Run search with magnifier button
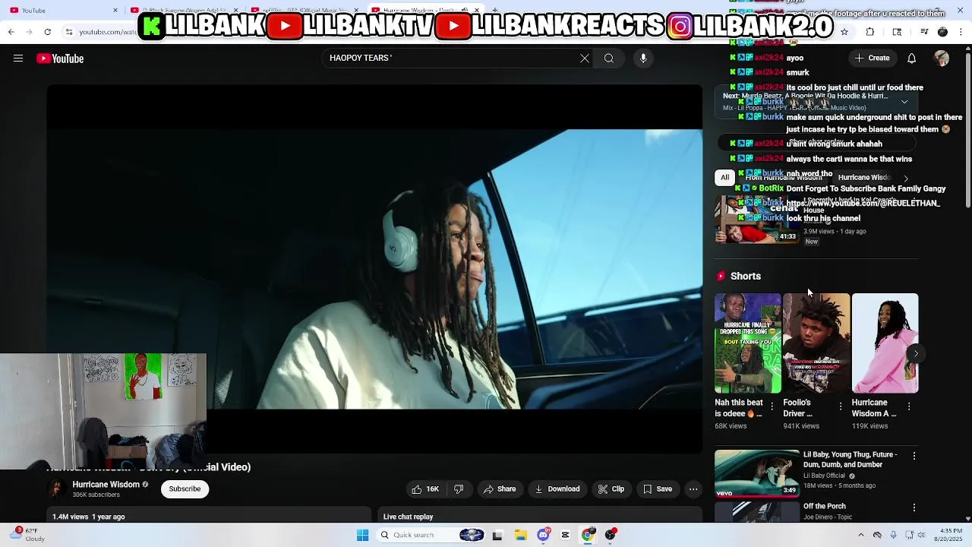This screenshot has height=547, width=972. 609,58
